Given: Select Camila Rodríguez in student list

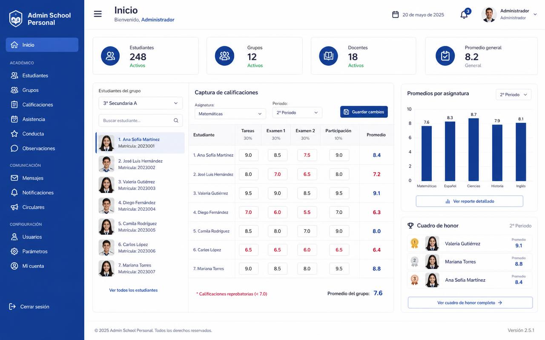Looking at the screenshot, I should [x=140, y=227].
